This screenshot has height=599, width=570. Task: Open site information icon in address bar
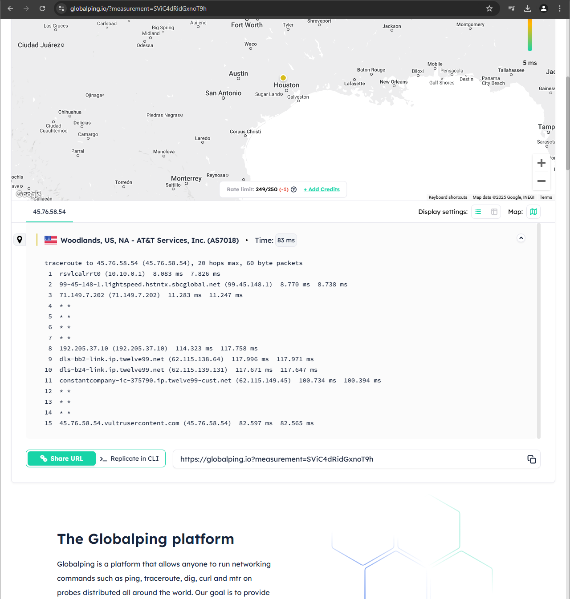click(61, 8)
